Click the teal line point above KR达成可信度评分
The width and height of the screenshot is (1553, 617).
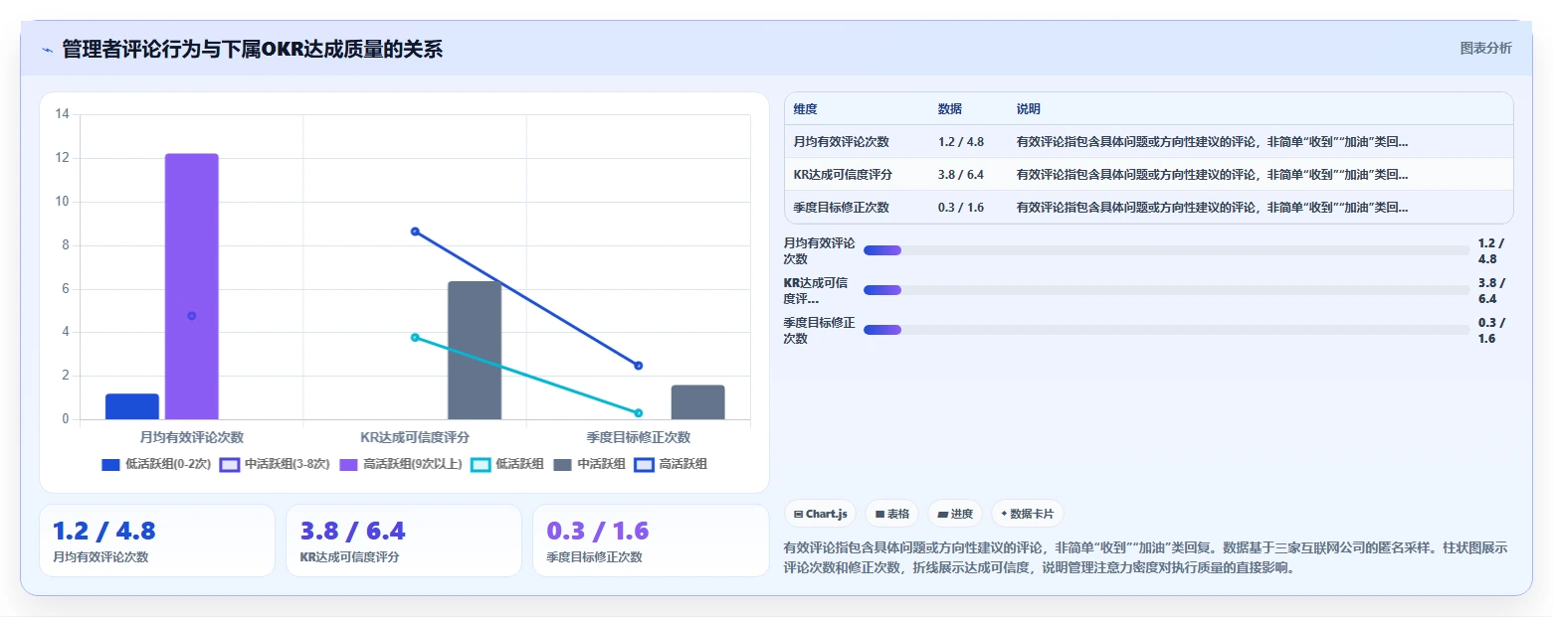415,337
